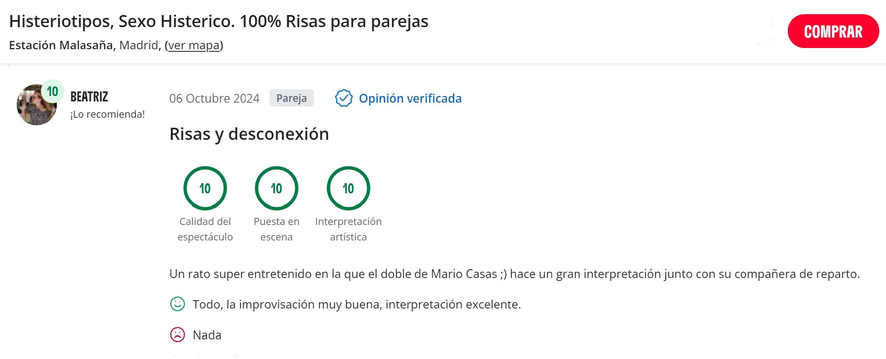
Task: Click the red sad face icon
Action: [178, 334]
